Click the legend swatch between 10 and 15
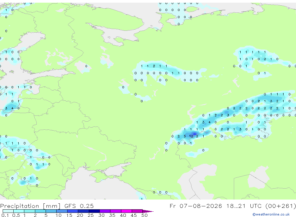Screen dimensions: 296x217 pos(62,211)
